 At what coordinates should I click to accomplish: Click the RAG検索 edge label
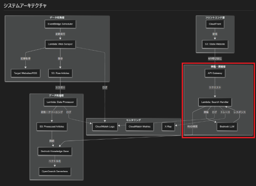coord(192,126)
